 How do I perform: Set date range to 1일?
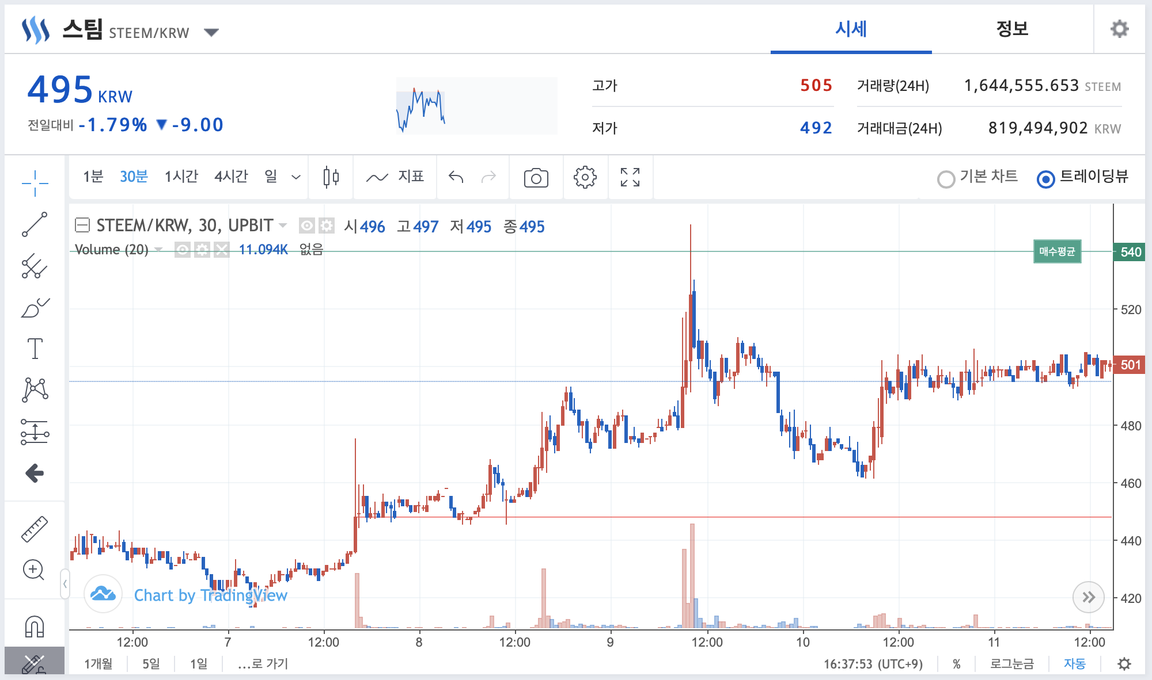[x=199, y=664]
